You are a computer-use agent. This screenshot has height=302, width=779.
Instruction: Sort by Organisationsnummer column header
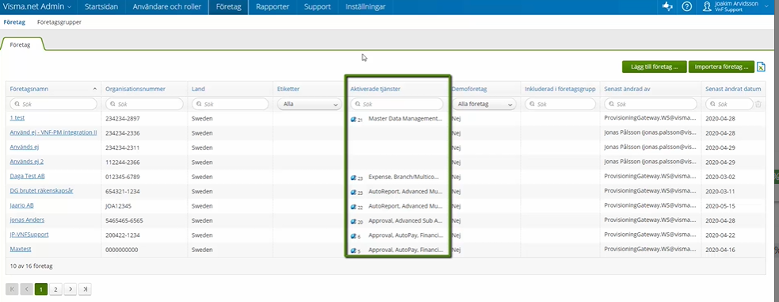[x=136, y=89]
